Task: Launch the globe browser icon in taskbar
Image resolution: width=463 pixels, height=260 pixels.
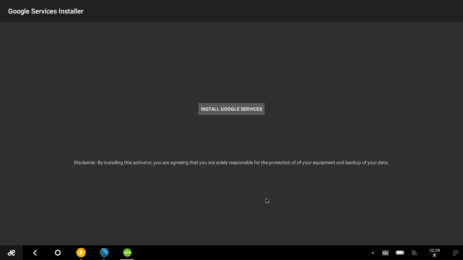Action: (x=104, y=253)
